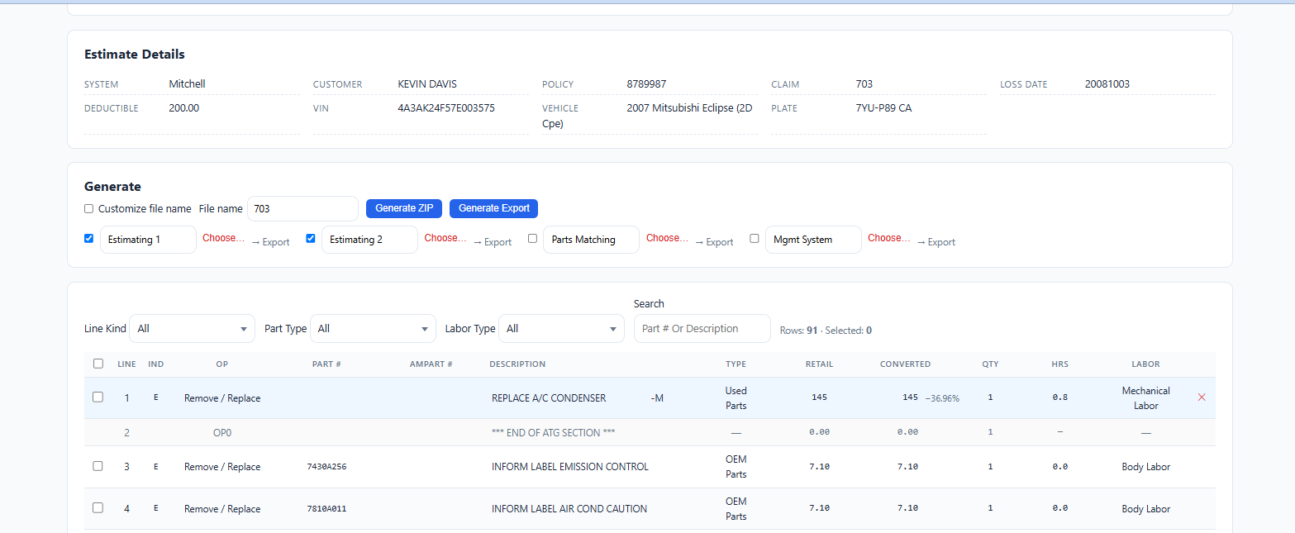Click the Mitchell system value
The height and width of the screenshot is (533, 1295).
pos(187,83)
